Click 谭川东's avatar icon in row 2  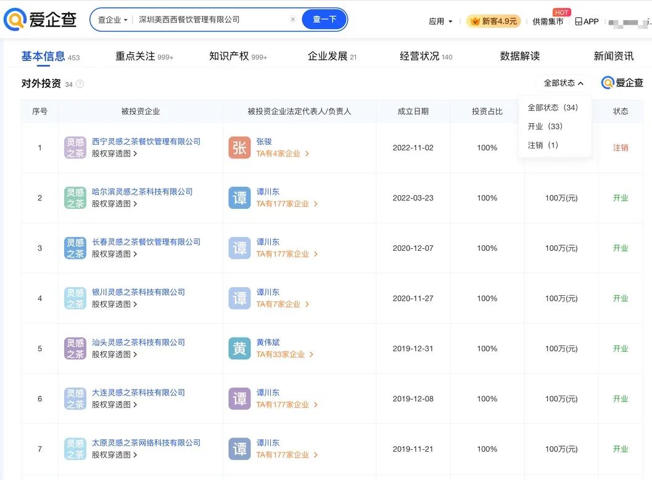pos(239,198)
